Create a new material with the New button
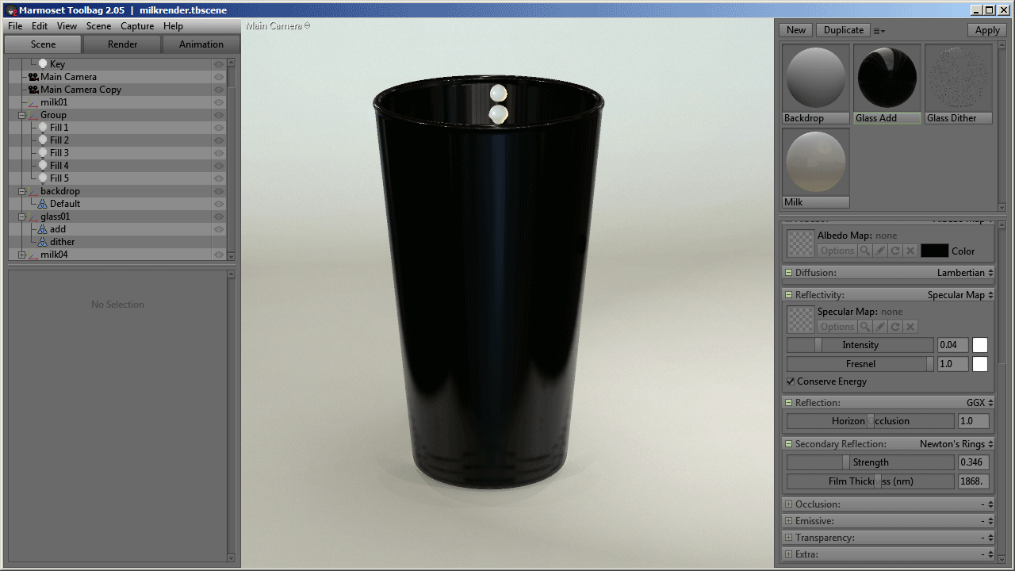The height and width of the screenshot is (571, 1015). [x=795, y=29]
